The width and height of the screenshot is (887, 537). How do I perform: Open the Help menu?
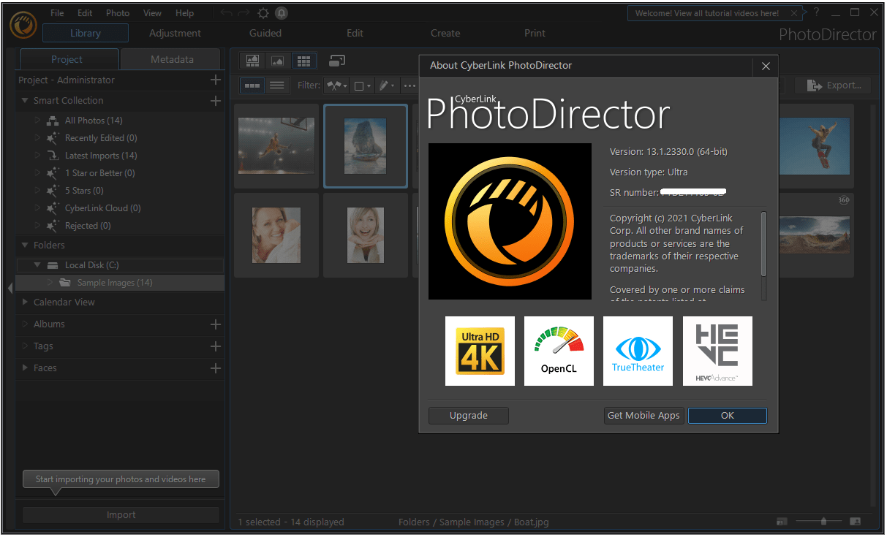tap(185, 13)
